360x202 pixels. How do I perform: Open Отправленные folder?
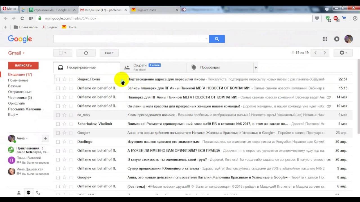pyautogui.click(x=20, y=92)
